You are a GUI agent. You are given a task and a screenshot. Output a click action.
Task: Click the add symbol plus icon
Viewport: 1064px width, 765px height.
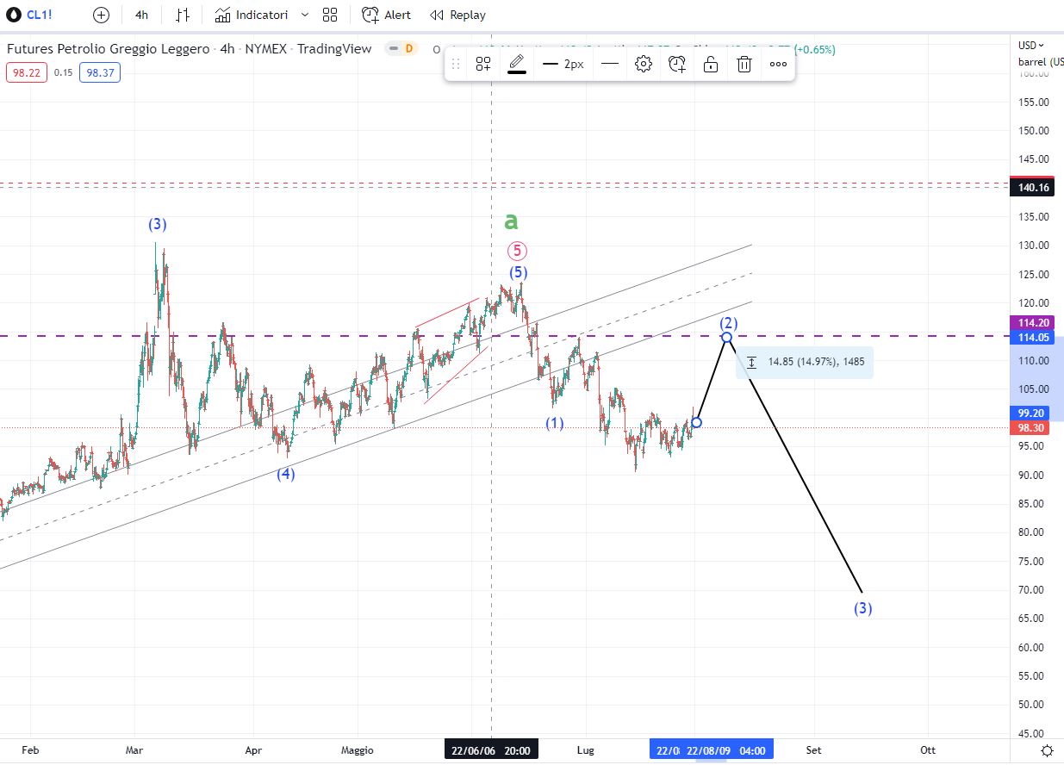pos(101,15)
